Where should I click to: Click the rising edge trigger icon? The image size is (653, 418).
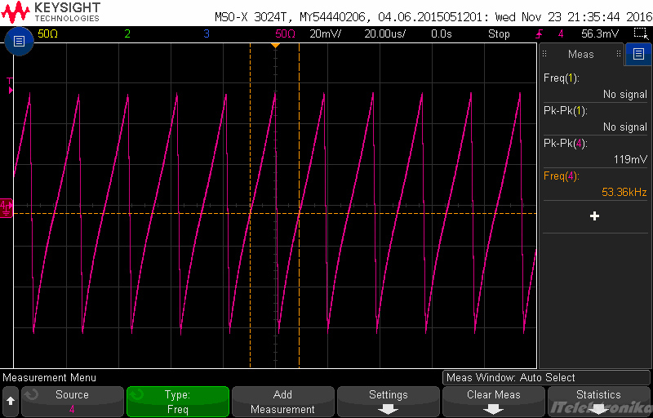pyautogui.click(x=539, y=33)
